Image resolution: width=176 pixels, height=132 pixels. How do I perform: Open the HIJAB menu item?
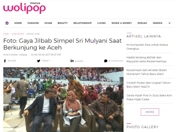pos(48,23)
